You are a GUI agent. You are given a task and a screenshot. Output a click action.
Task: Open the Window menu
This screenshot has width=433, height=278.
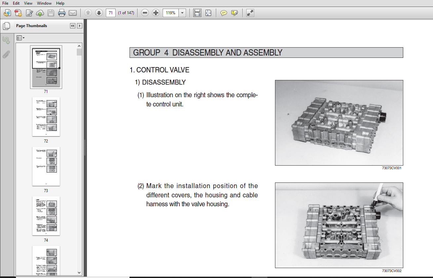(x=44, y=3)
